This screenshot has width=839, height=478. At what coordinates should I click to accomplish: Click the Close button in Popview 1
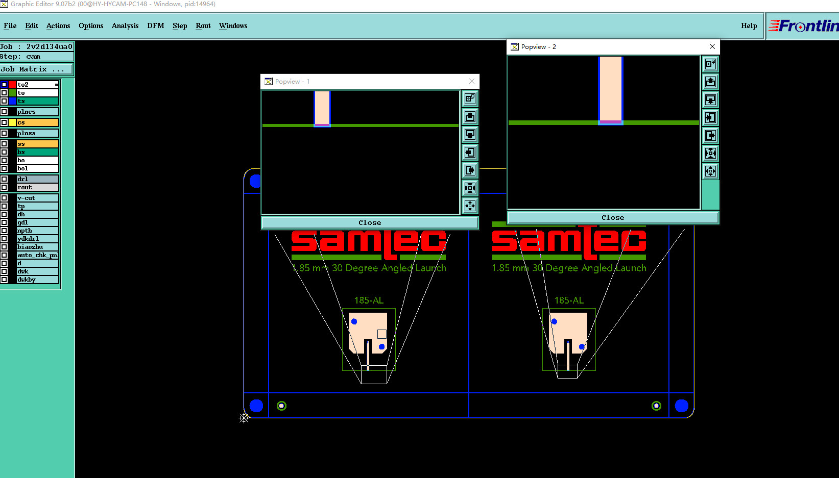pyautogui.click(x=370, y=223)
